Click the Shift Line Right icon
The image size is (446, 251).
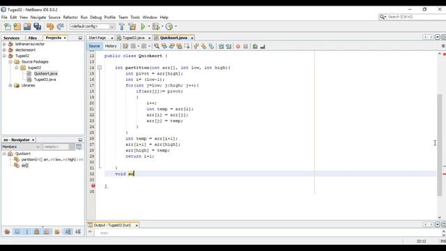(x=229, y=46)
